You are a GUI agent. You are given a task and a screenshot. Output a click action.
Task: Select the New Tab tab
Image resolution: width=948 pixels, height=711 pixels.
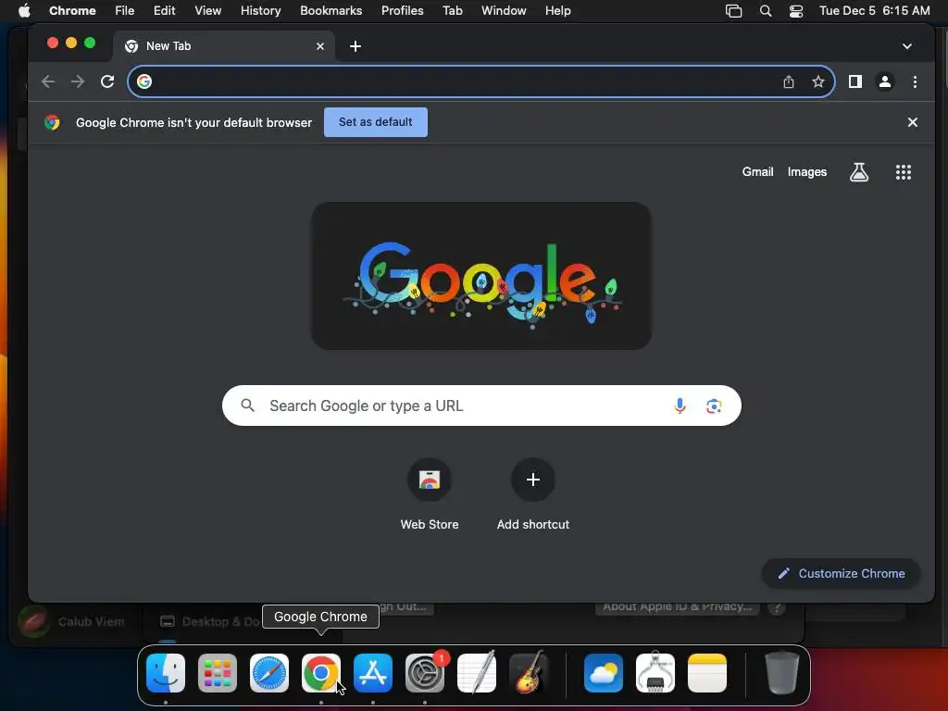click(x=224, y=46)
